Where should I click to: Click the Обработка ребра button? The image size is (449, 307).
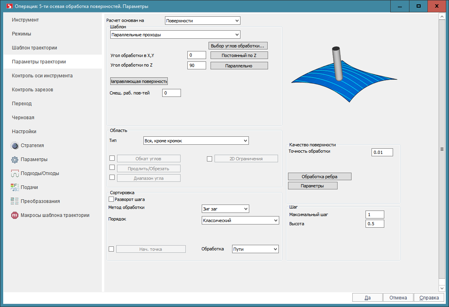[x=320, y=177]
